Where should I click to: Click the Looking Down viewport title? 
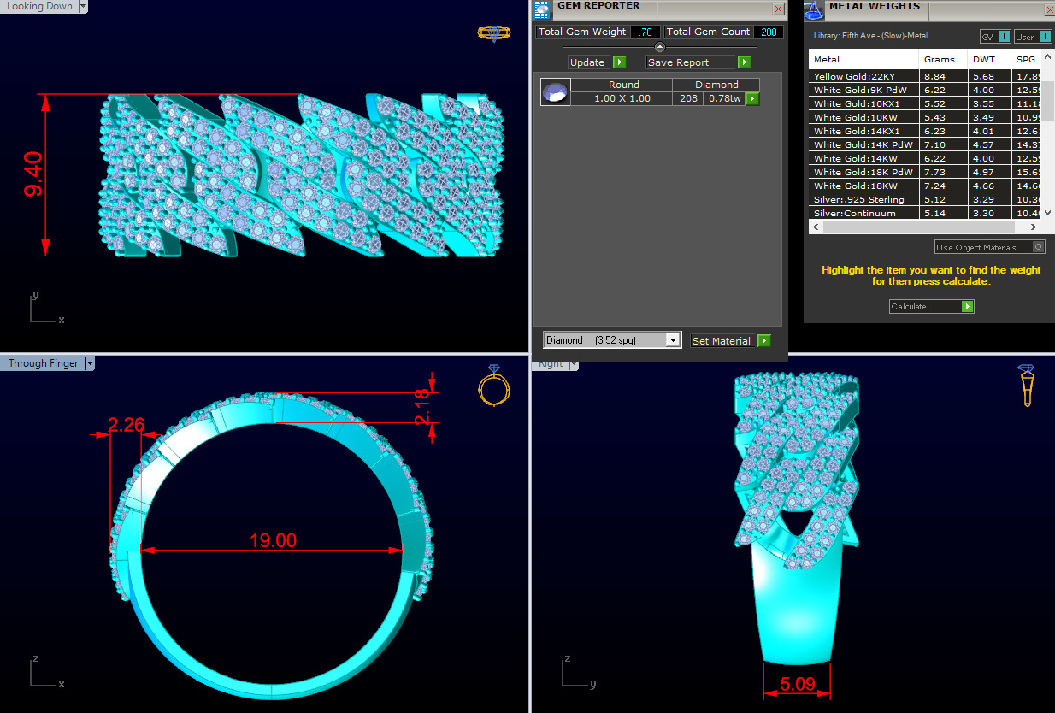pyautogui.click(x=40, y=6)
